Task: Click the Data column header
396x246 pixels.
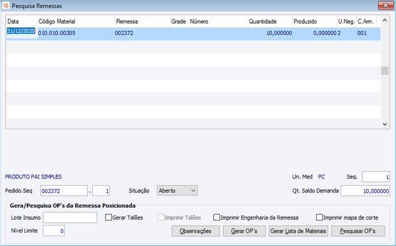Action: [x=22, y=21]
